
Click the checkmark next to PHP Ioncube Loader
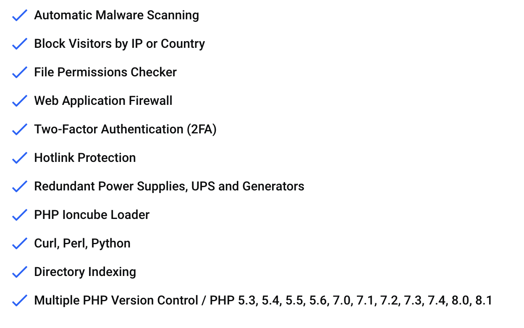19,215
